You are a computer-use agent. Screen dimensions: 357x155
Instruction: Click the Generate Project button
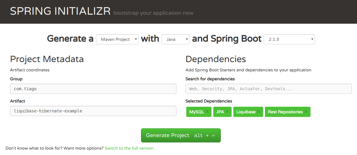click(x=181, y=135)
